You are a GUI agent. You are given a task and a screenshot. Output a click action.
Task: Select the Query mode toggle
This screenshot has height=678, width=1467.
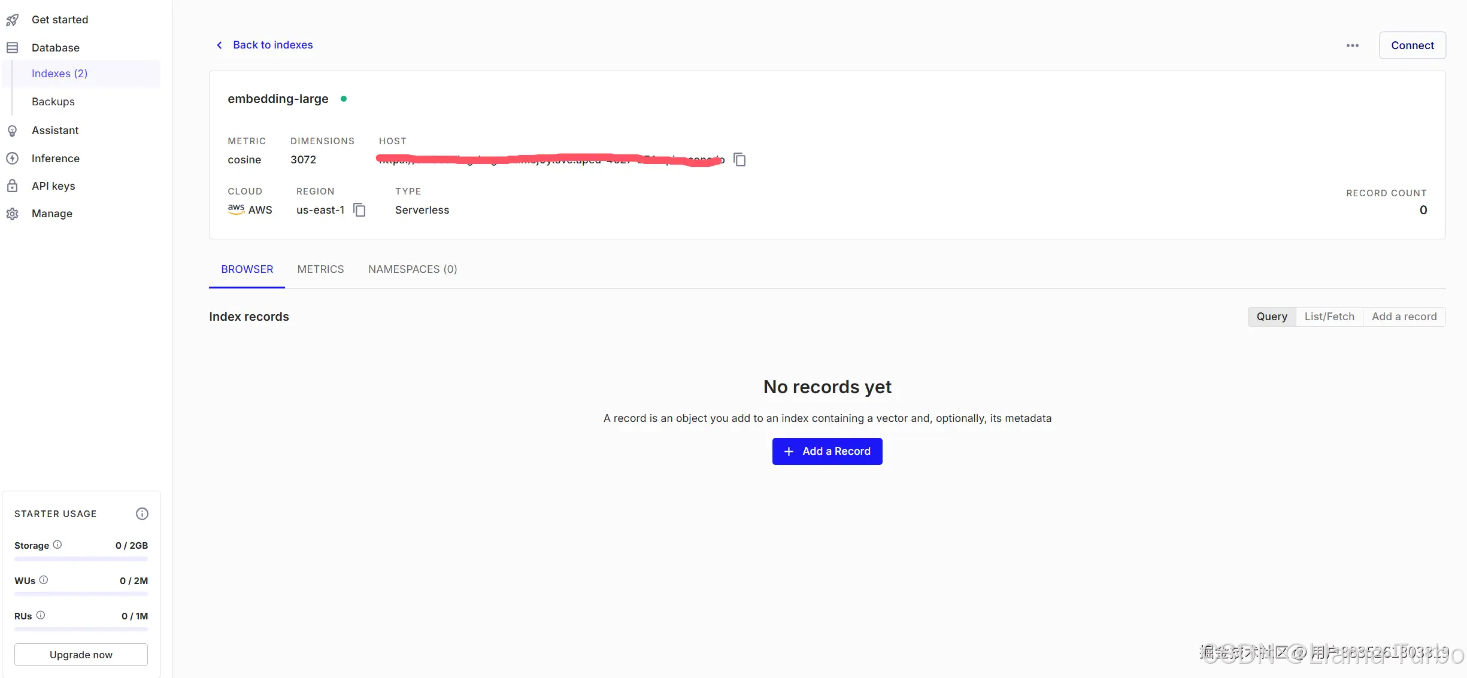click(x=1271, y=317)
